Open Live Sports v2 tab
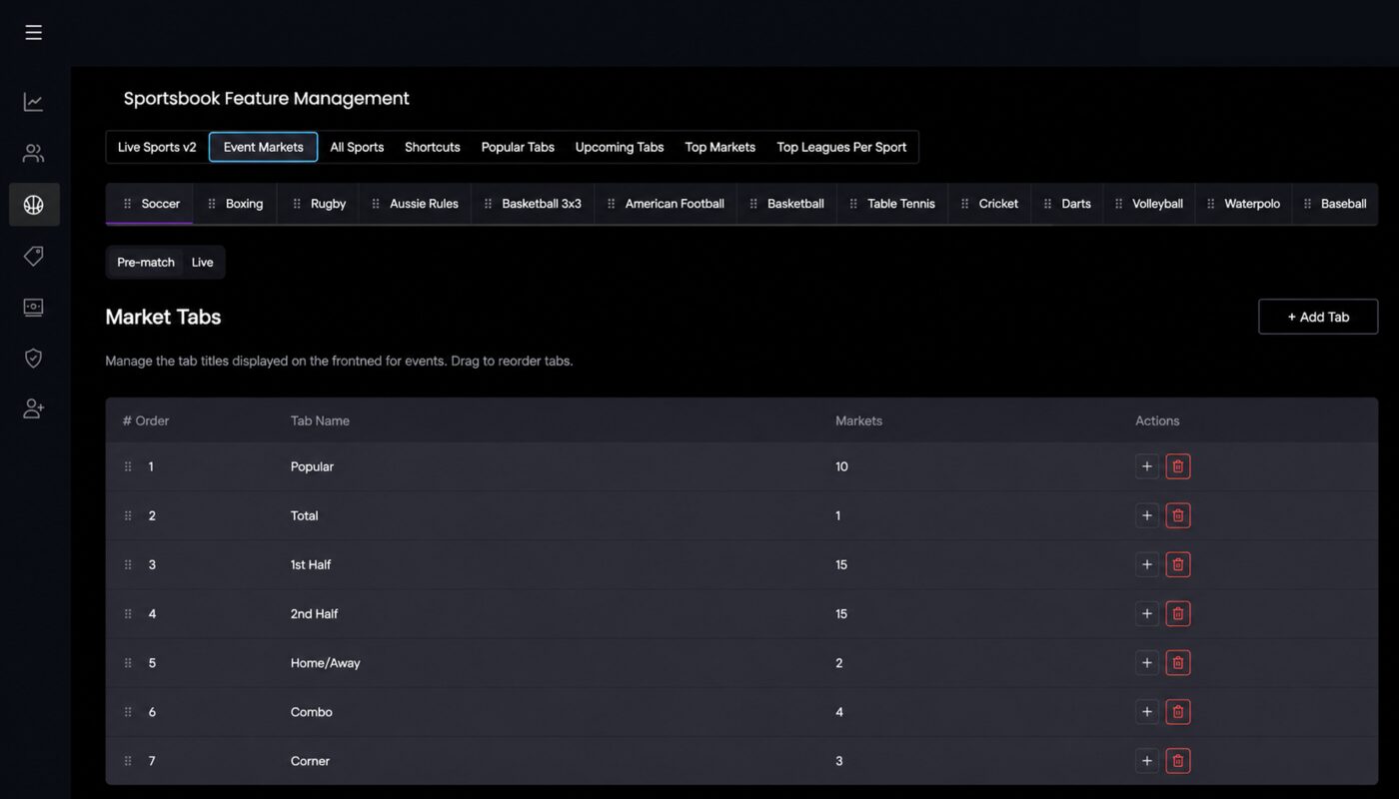 coord(157,147)
